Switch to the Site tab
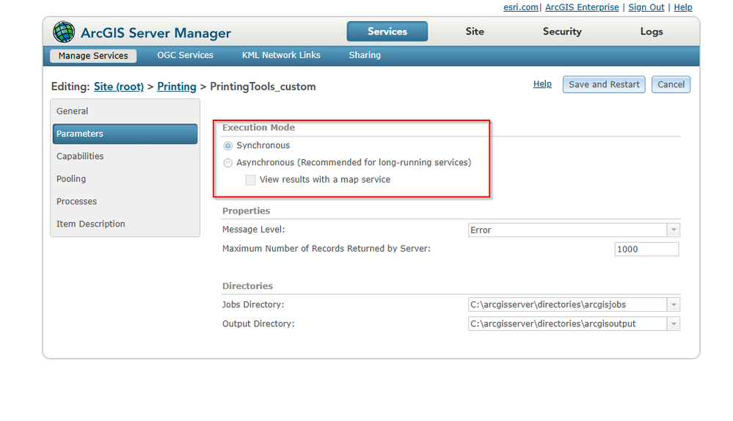This screenshot has height=421, width=733. (475, 32)
